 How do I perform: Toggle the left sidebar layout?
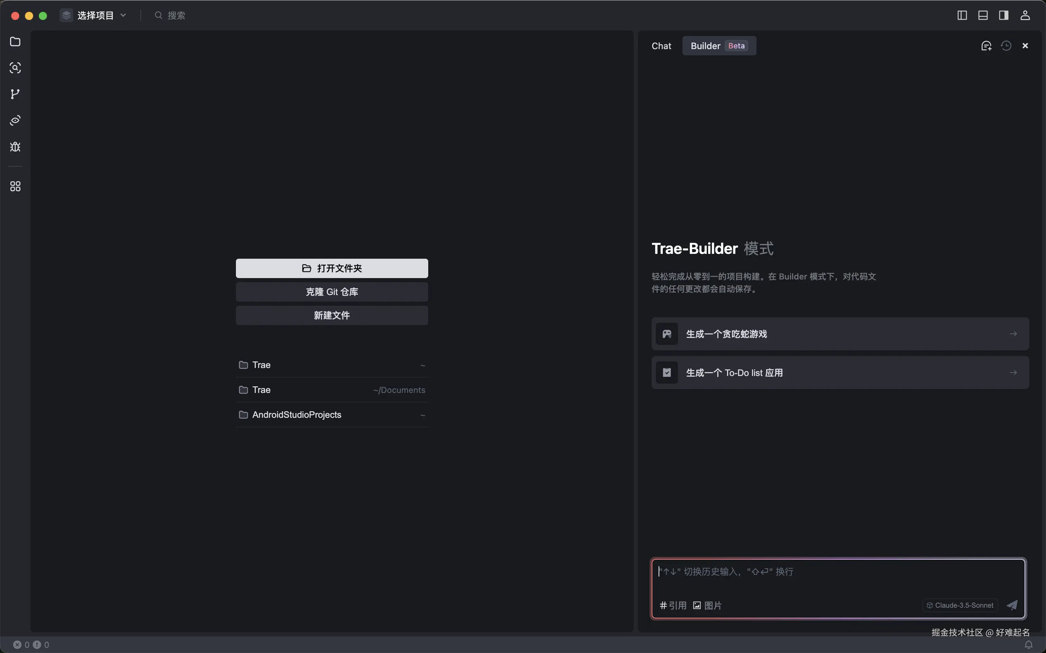962,16
